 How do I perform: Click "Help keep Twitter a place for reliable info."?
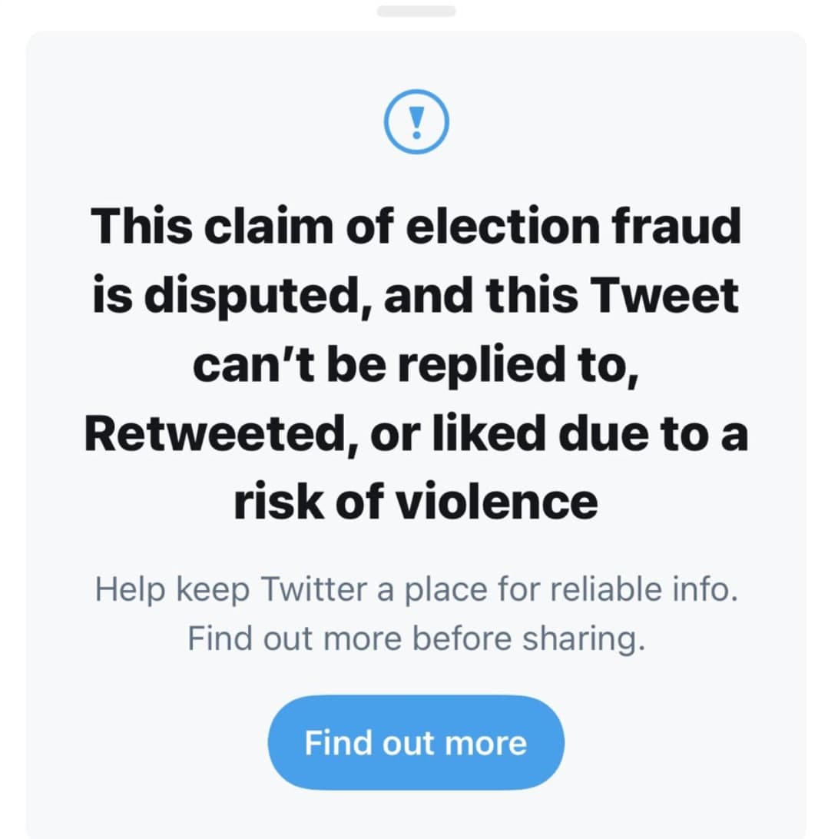click(x=416, y=590)
